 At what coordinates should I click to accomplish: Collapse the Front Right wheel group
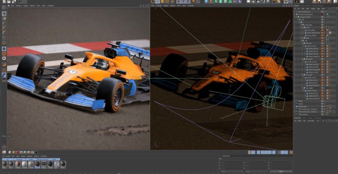coord(302,88)
